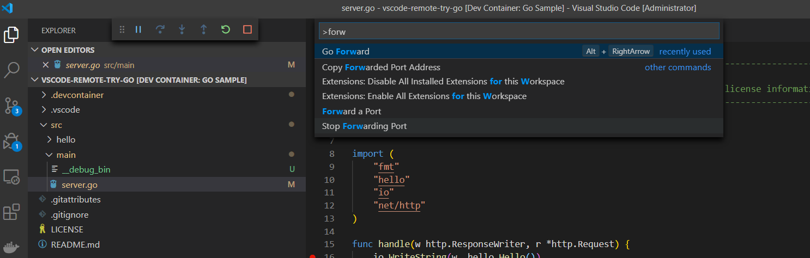Screen dimensions: 810x258
Task: Step over in the debug toolbar
Action: click(160, 29)
